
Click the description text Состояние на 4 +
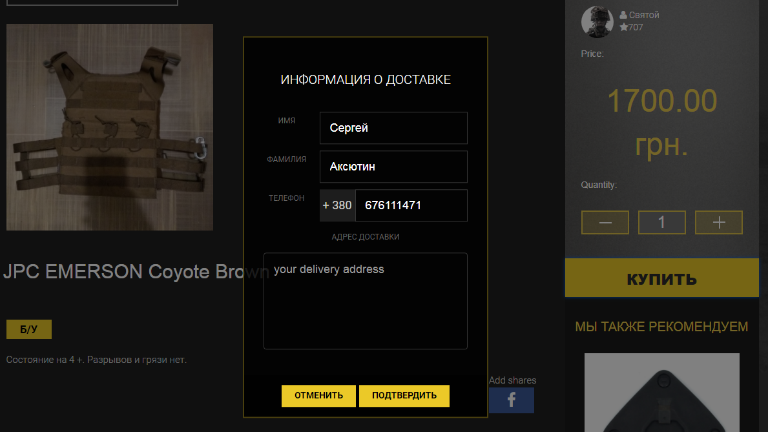coord(96,360)
